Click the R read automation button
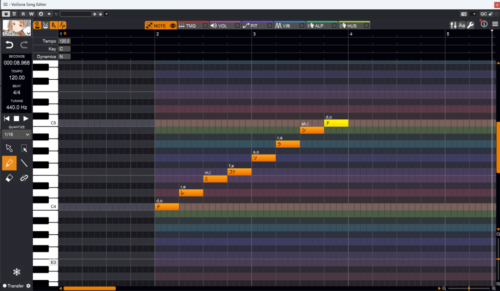 pyautogui.click(x=23, y=14)
